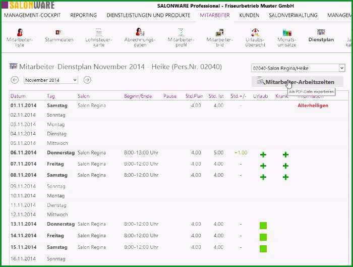Select Salon Regina on 15.11.2014
Screen dimensions: 353x267
pyautogui.click(x=92, y=247)
